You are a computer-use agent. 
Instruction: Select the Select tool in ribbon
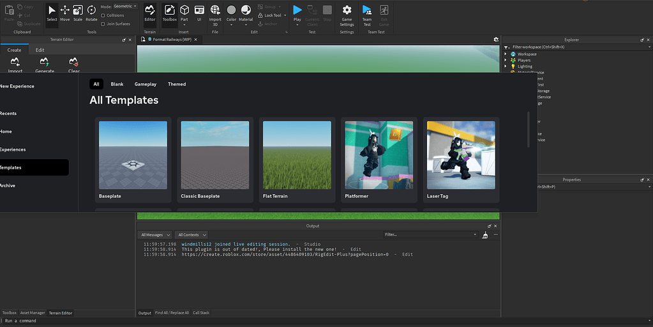click(x=52, y=14)
